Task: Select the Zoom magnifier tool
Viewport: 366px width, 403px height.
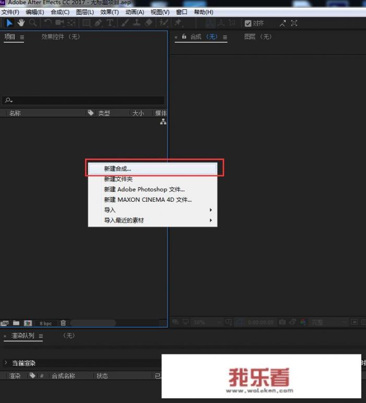Action: coord(33,23)
